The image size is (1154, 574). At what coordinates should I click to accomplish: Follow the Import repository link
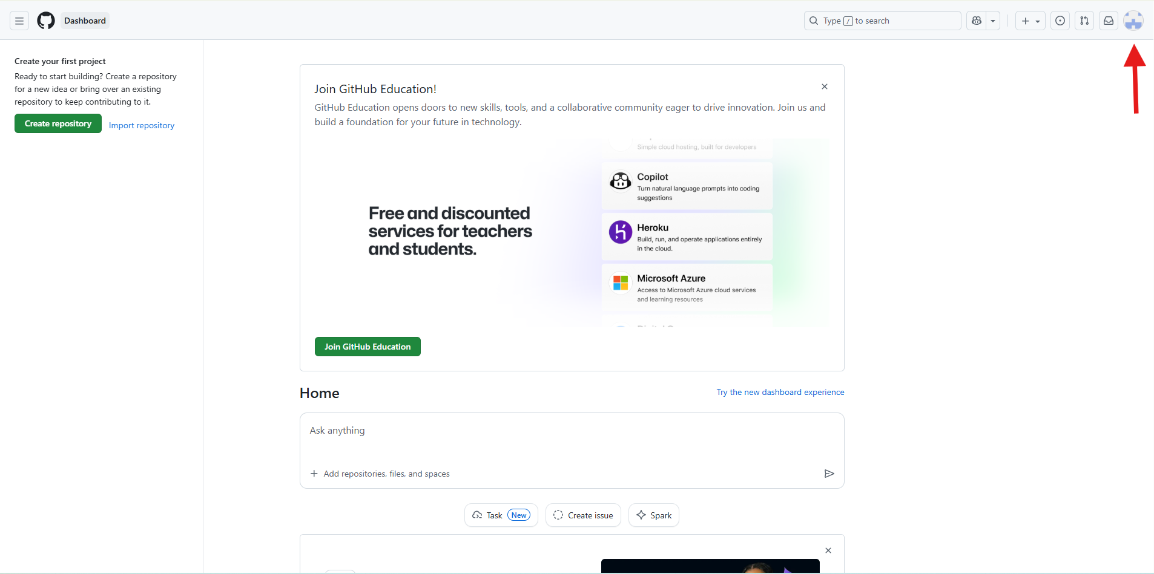[142, 125]
